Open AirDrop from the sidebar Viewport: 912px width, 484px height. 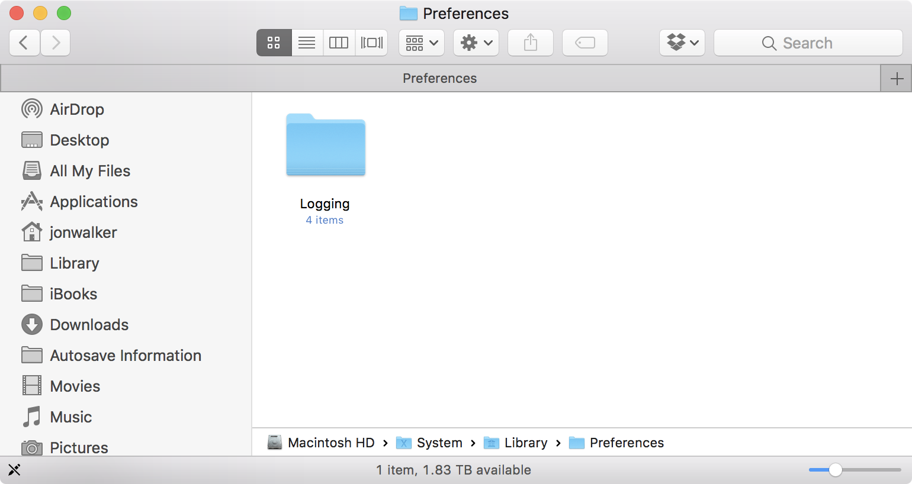[77, 109]
